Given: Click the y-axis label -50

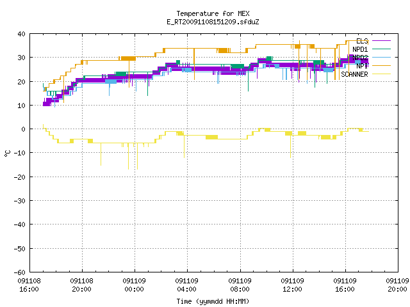Looking at the screenshot, I should pyautogui.click(x=20, y=249).
